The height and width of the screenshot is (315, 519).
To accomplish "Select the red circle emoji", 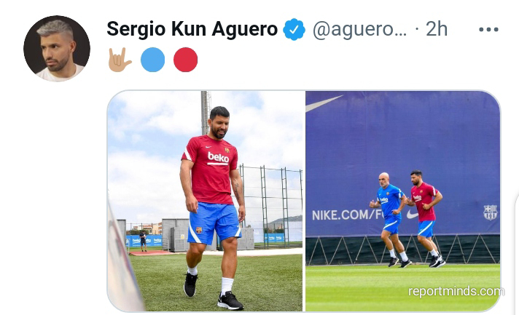I will click(x=185, y=60).
